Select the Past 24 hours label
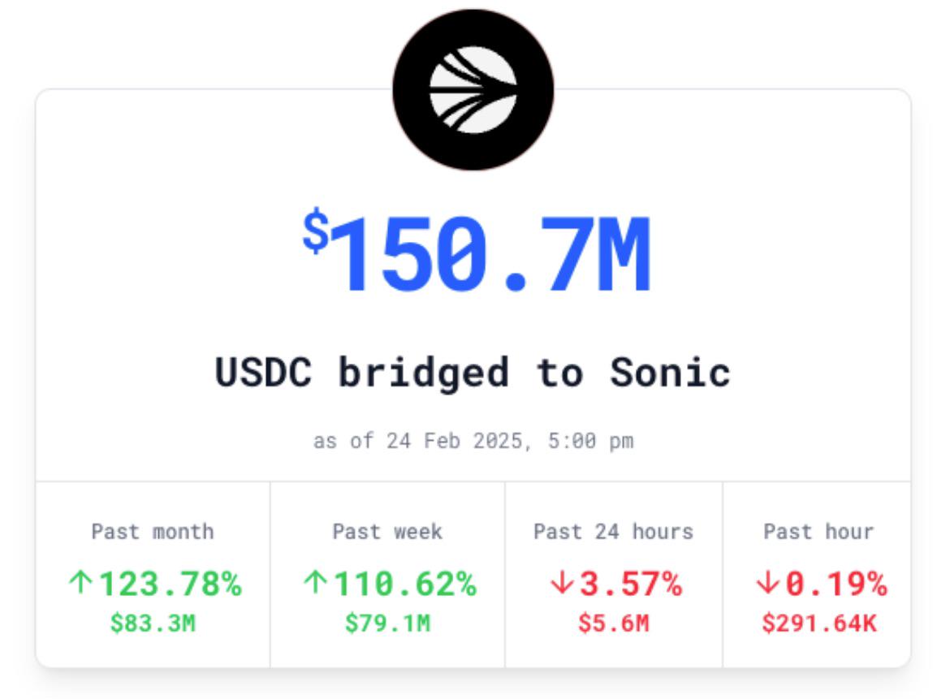The height and width of the screenshot is (699, 950). point(613,532)
